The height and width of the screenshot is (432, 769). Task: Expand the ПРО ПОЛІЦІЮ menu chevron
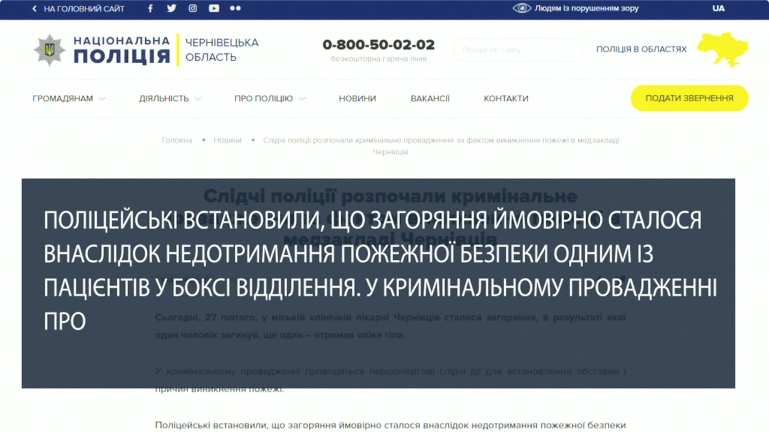302,98
